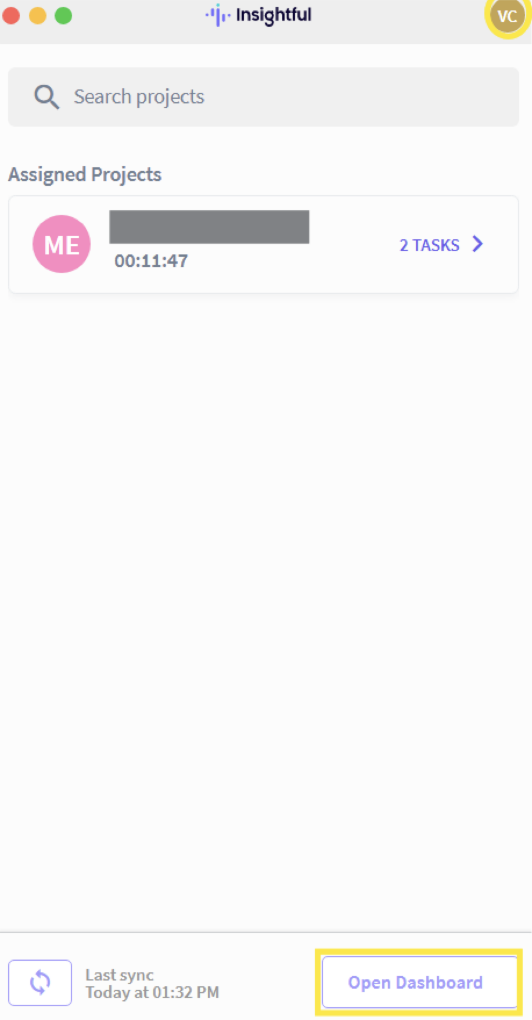532x1020 pixels.
Task: Click the Insightful waveform logo icon
Action: (x=218, y=15)
